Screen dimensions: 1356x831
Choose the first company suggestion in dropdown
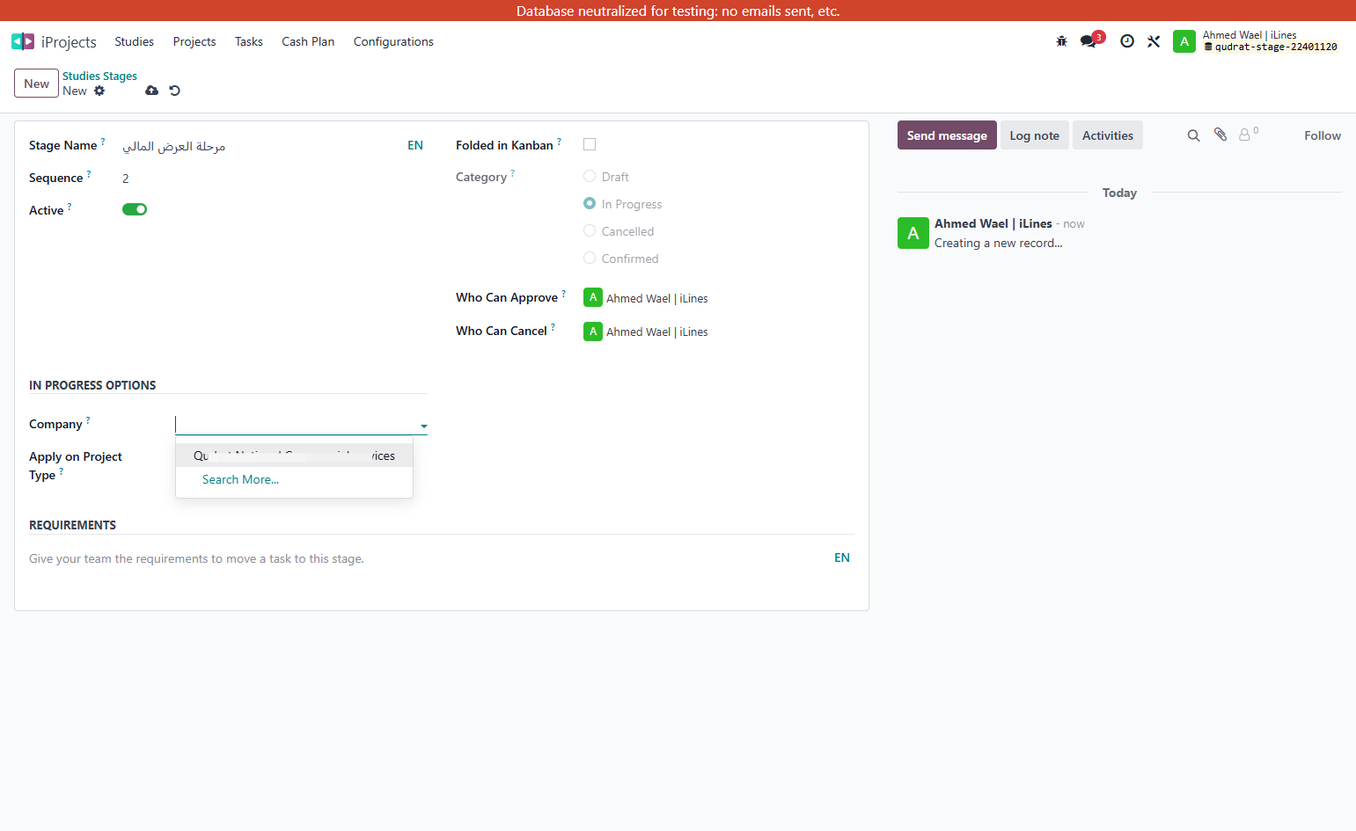(x=294, y=456)
